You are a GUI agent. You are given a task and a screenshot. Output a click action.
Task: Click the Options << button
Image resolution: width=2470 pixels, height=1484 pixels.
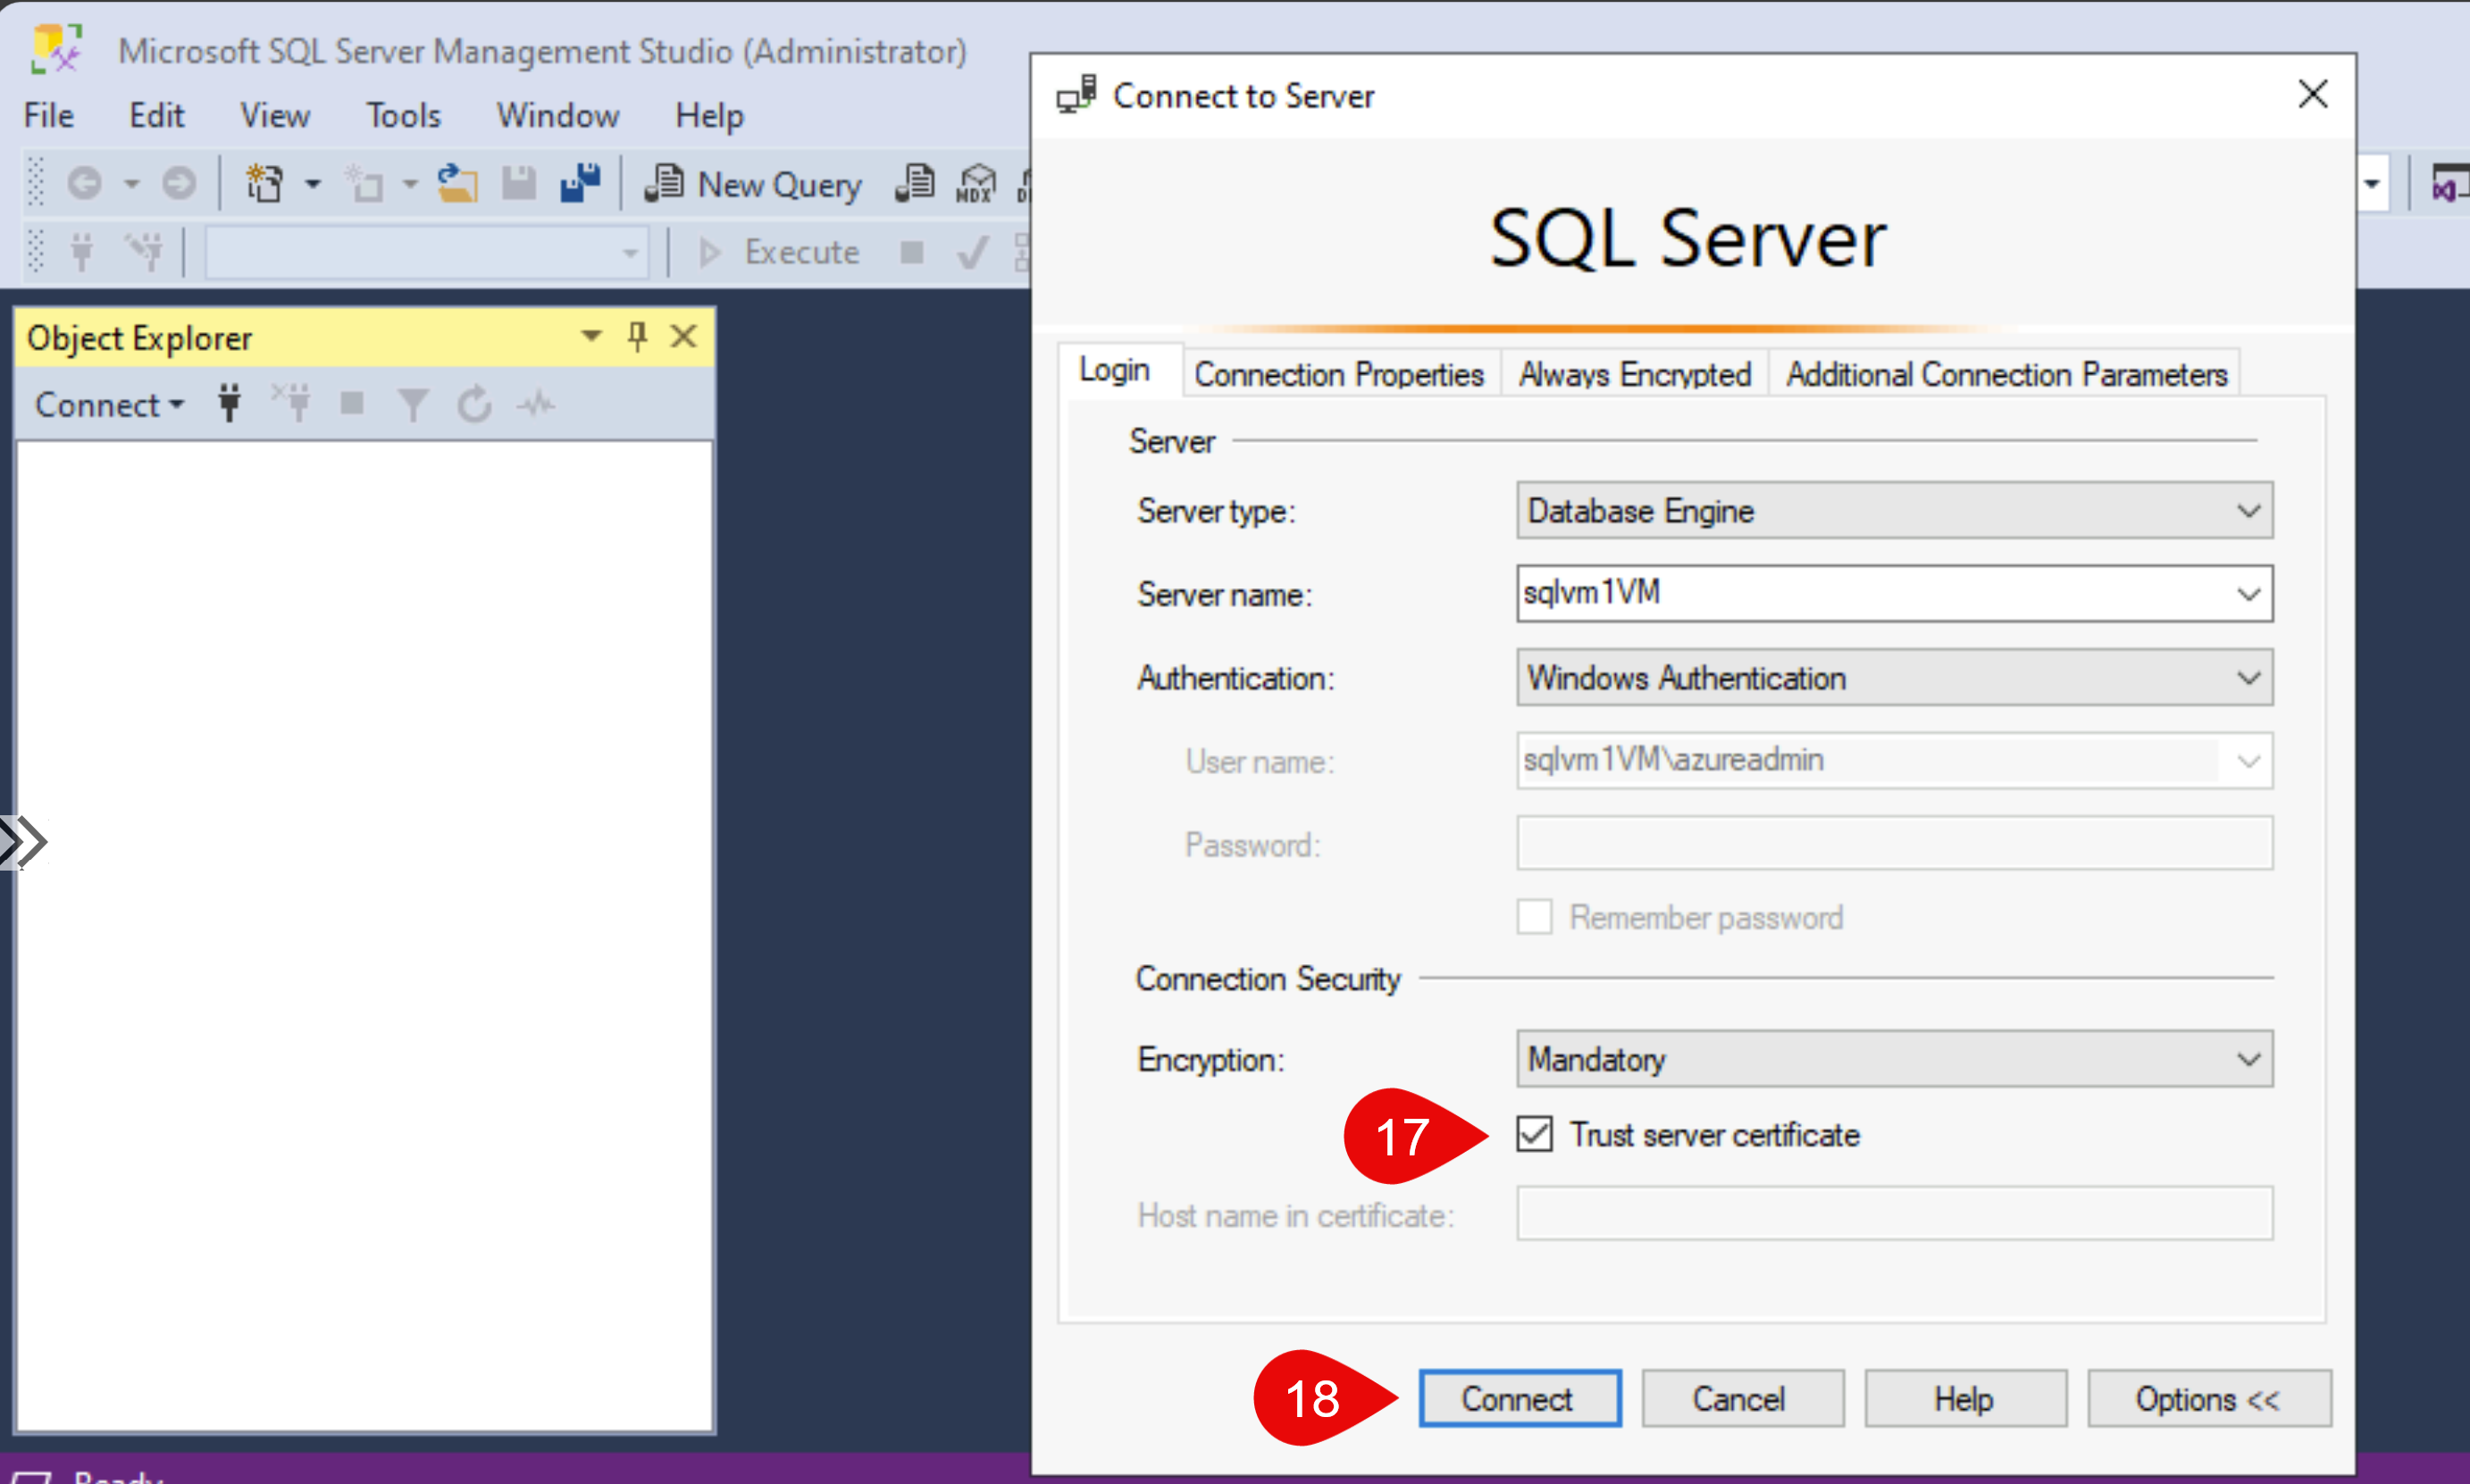pos(2206,1398)
